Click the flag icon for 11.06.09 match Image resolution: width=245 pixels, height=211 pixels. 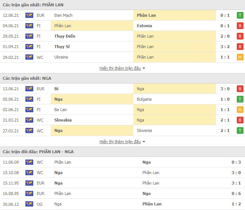click(29, 162)
